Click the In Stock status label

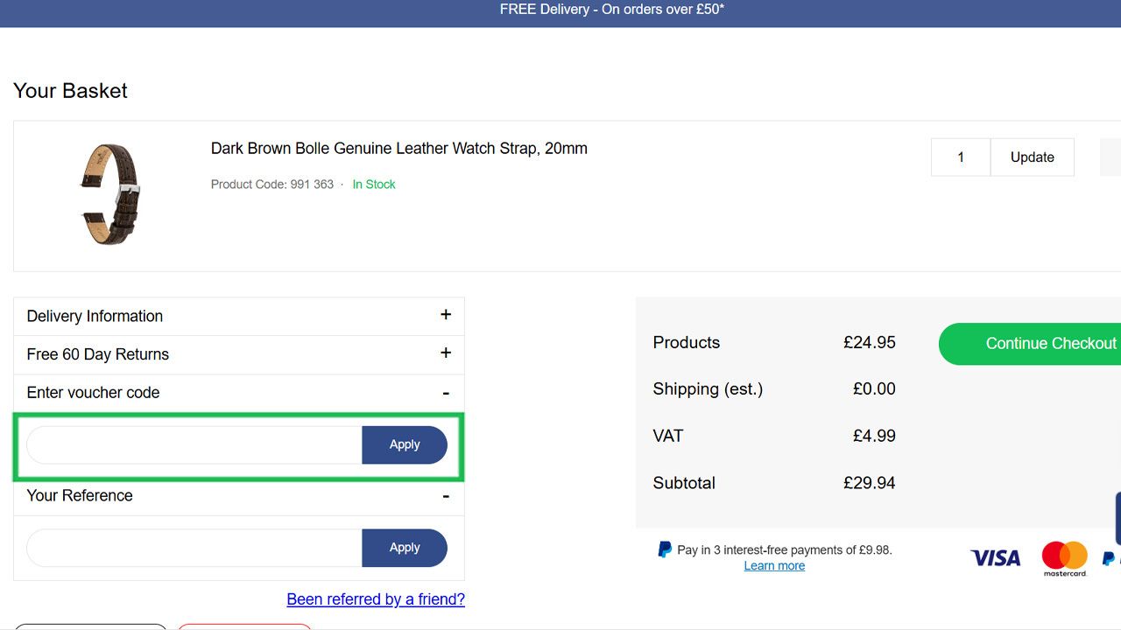pyautogui.click(x=374, y=184)
